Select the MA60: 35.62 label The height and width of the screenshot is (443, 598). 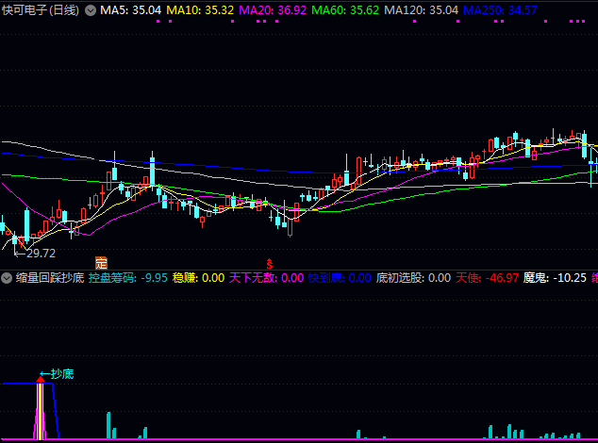(x=345, y=10)
